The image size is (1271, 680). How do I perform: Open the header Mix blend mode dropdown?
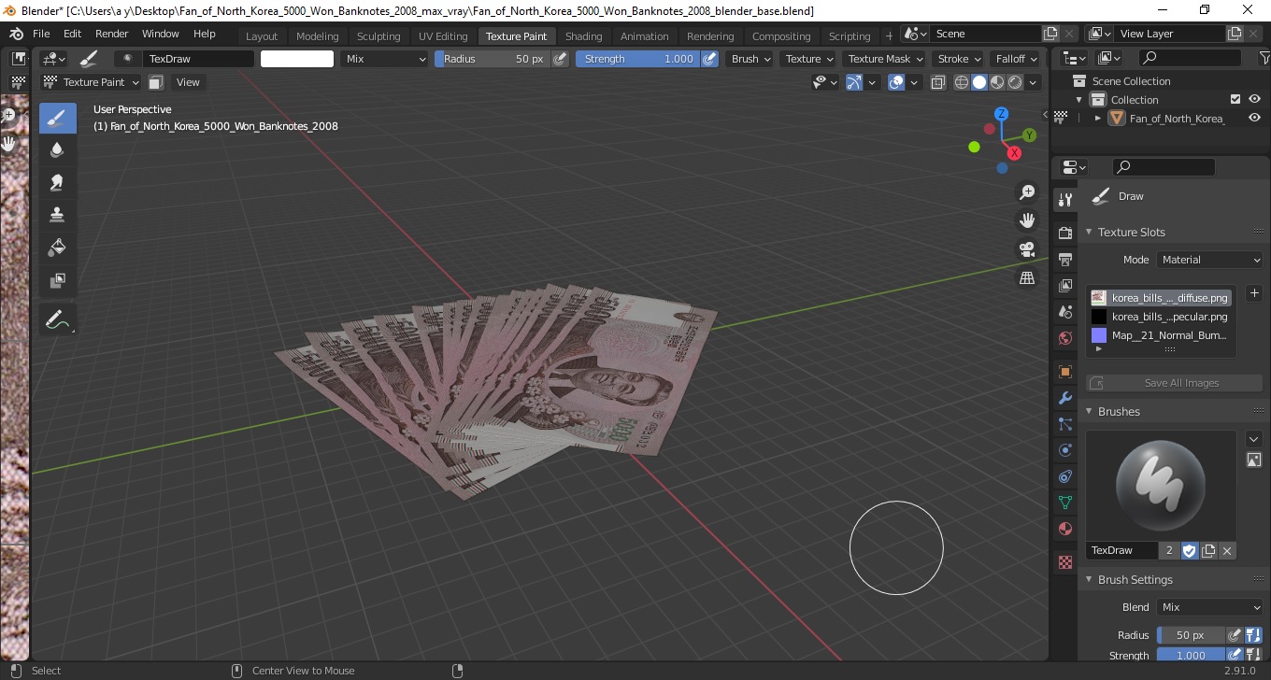pos(384,59)
